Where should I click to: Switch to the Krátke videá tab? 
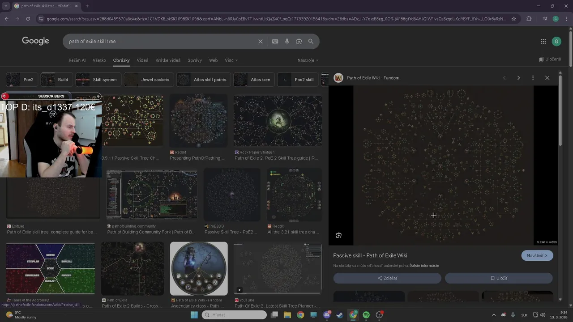tap(168, 60)
